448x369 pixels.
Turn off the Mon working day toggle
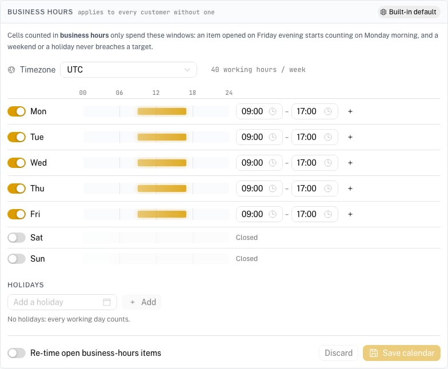click(x=17, y=111)
